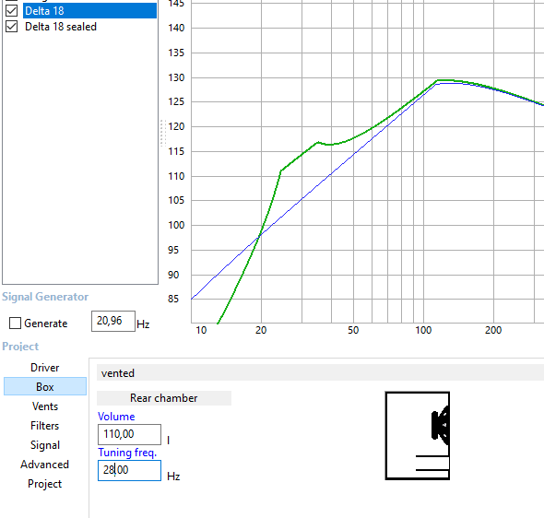Image resolution: width=544 pixels, height=518 pixels.
Task: Click the vented box diagram image
Action: tap(418, 436)
